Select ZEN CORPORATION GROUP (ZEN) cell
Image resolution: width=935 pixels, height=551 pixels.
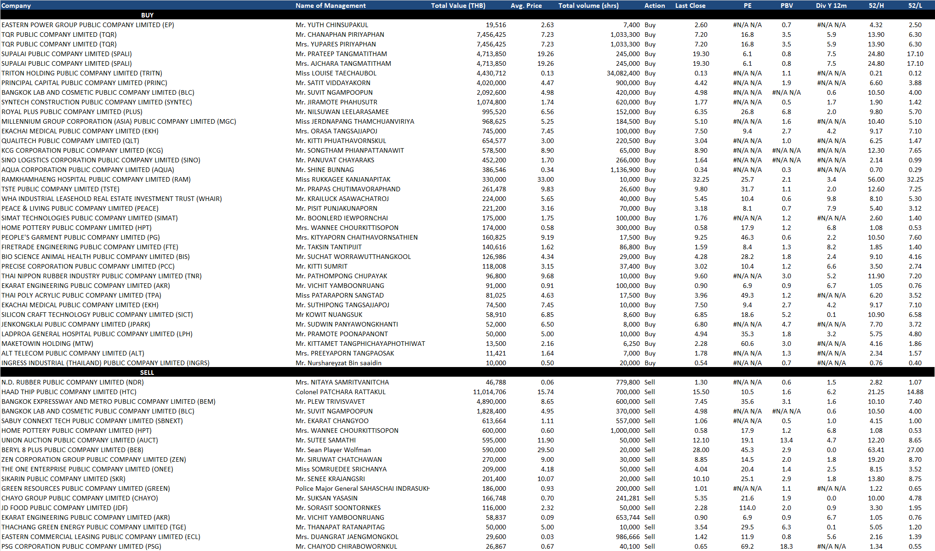94,459
